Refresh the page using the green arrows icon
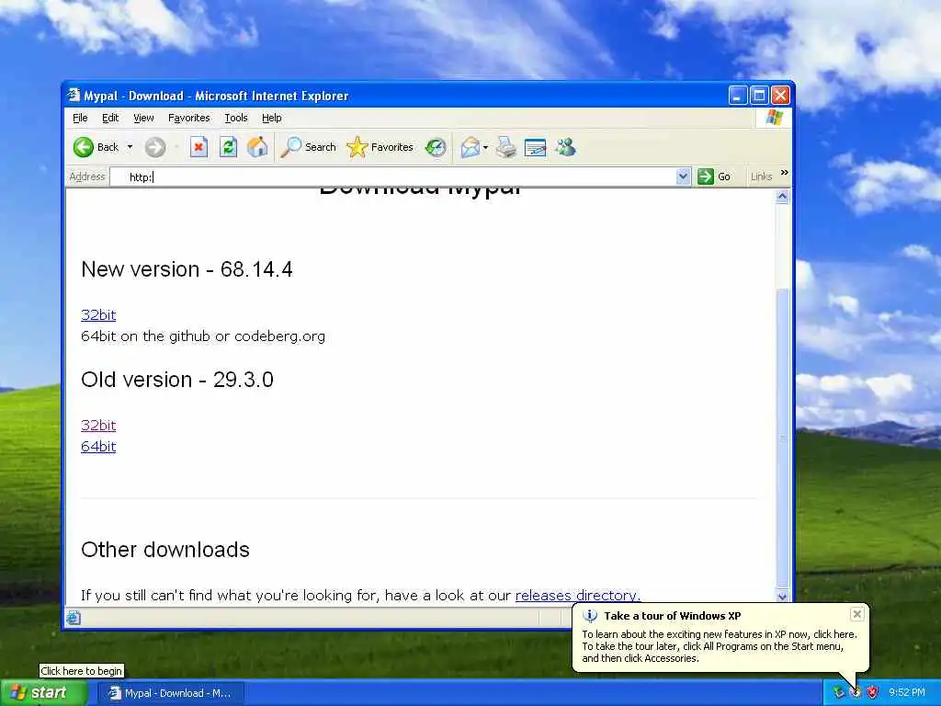This screenshot has height=706, width=941. point(228,147)
